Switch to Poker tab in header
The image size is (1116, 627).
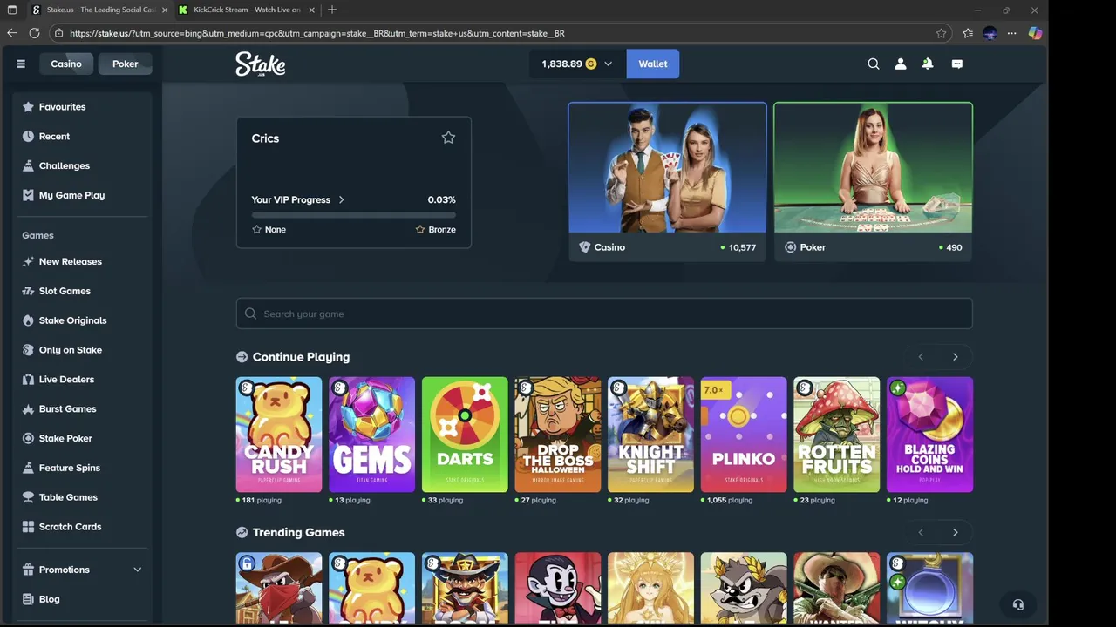click(125, 64)
